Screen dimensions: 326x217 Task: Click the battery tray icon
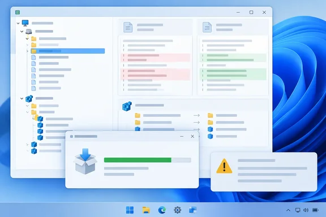click(315, 210)
